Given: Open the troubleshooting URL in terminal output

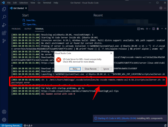Looking at the screenshot, I should tap(80, 91).
